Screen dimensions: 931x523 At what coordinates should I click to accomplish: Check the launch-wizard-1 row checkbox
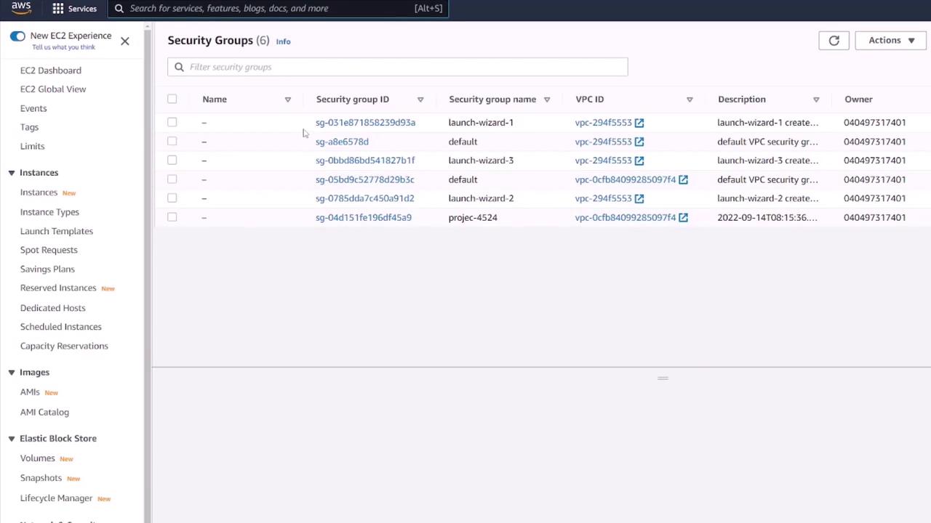click(x=172, y=123)
